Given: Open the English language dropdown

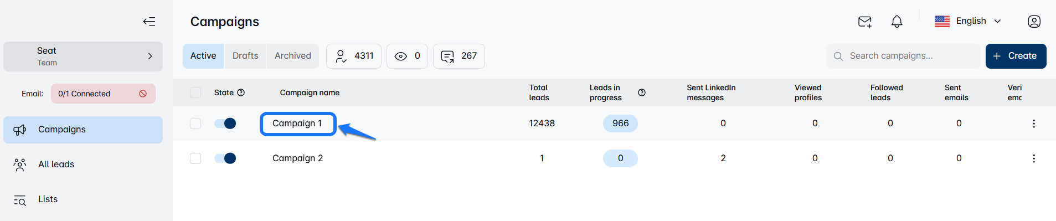Looking at the screenshot, I should pos(968,21).
